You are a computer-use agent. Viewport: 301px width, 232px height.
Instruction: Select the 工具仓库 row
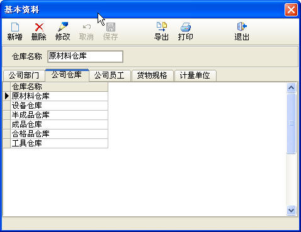tap(59, 143)
